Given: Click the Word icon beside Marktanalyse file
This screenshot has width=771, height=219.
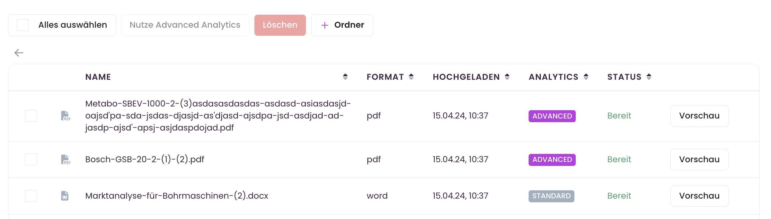Looking at the screenshot, I should (x=65, y=196).
